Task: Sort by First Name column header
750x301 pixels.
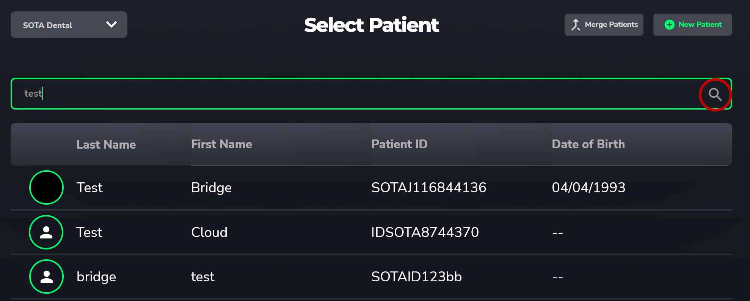Action: click(x=221, y=144)
